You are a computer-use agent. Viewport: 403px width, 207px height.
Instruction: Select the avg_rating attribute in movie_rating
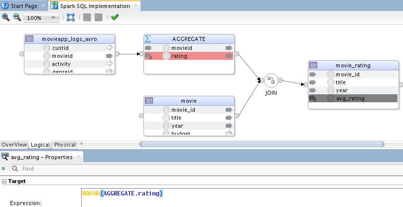pos(353,98)
